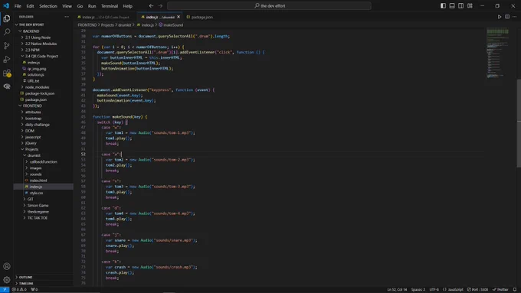521x293 pixels.
Task: Go back with the left arrow
Action: pyautogui.click(x=151, y=5)
